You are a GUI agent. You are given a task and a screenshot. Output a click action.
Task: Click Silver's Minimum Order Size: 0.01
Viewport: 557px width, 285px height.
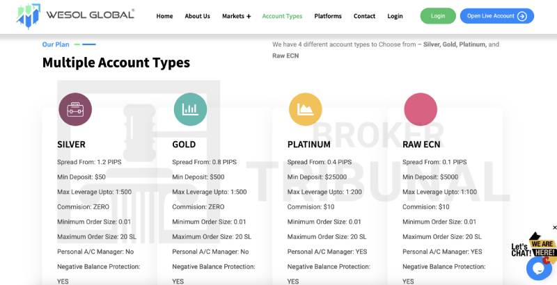[x=94, y=222]
